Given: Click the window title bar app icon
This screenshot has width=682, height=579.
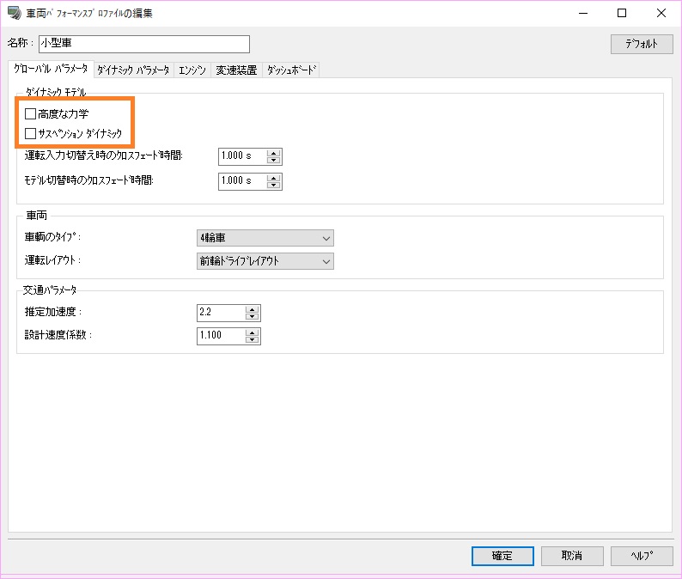Looking at the screenshot, I should click(x=15, y=13).
